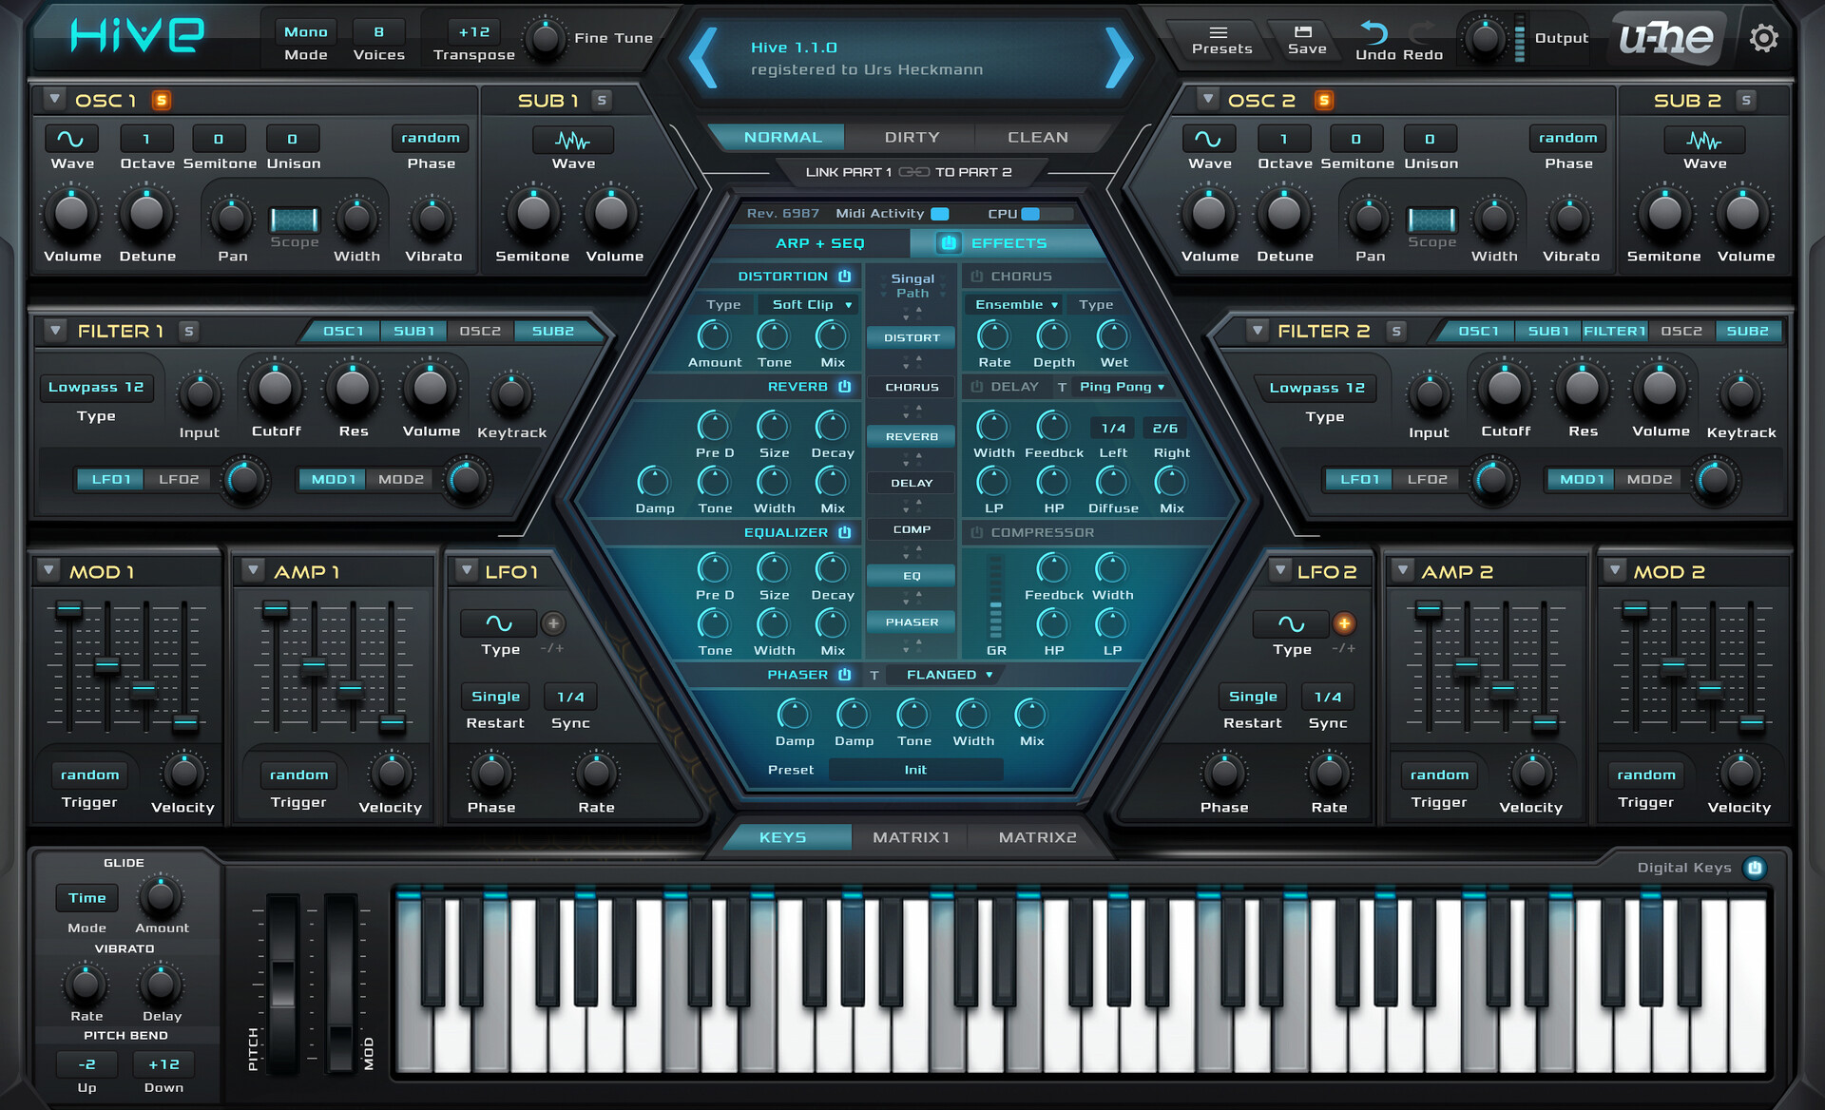Click the Presets list icon
This screenshot has height=1110, width=1825.
coord(1219,32)
